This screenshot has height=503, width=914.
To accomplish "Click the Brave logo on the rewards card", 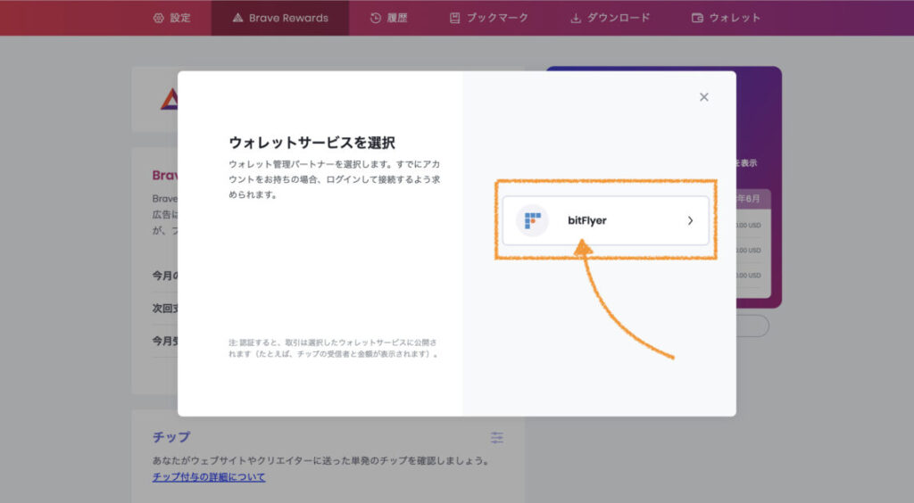I will 169,99.
